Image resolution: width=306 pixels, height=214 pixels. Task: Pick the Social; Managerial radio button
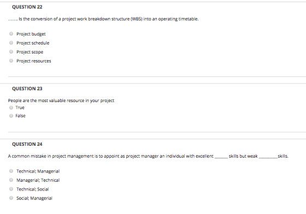click(11, 198)
